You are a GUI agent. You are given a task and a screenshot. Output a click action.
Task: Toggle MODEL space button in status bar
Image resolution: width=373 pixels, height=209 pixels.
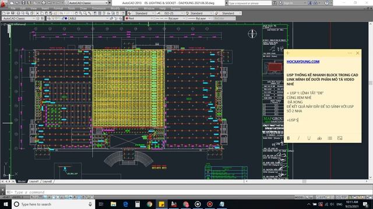coord(299,197)
